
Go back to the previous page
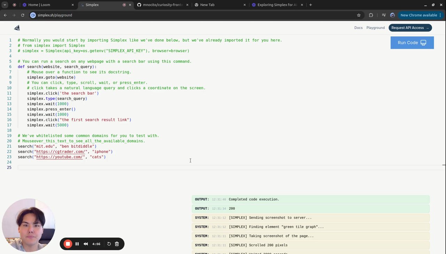(5, 15)
